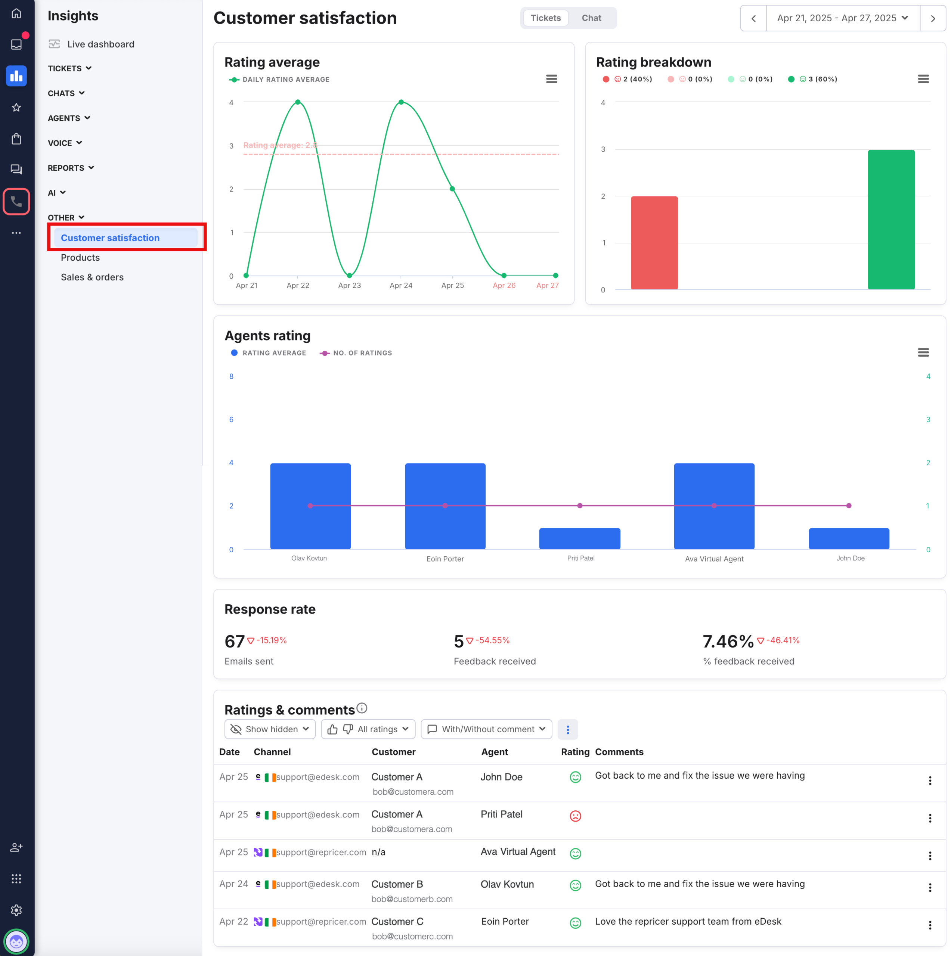Open the Rating average chart menu
Viewport: 951px width, 956px height.
point(551,79)
